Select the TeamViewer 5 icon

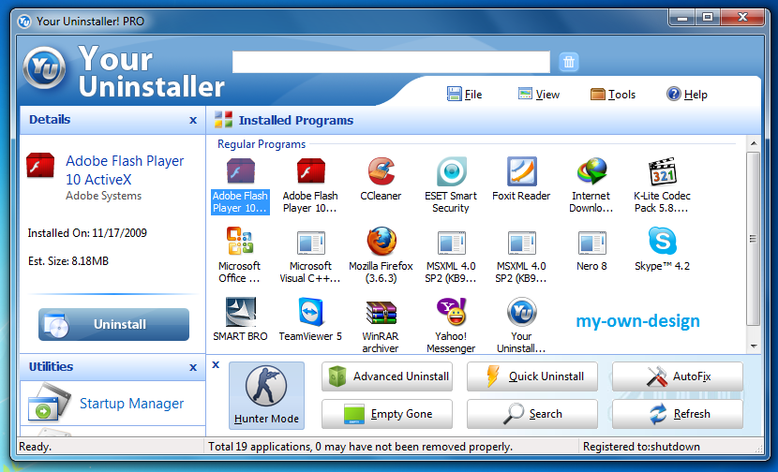pos(310,311)
